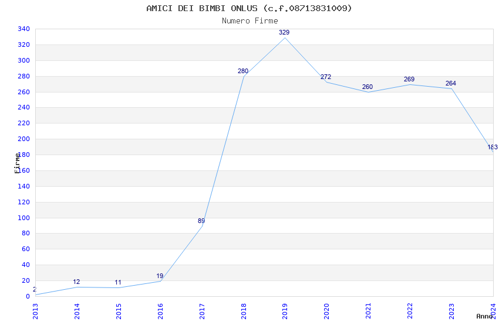Screen dimensions: 499x322
Task: Select the 272 data label
Action: pyautogui.click(x=326, y=77)
